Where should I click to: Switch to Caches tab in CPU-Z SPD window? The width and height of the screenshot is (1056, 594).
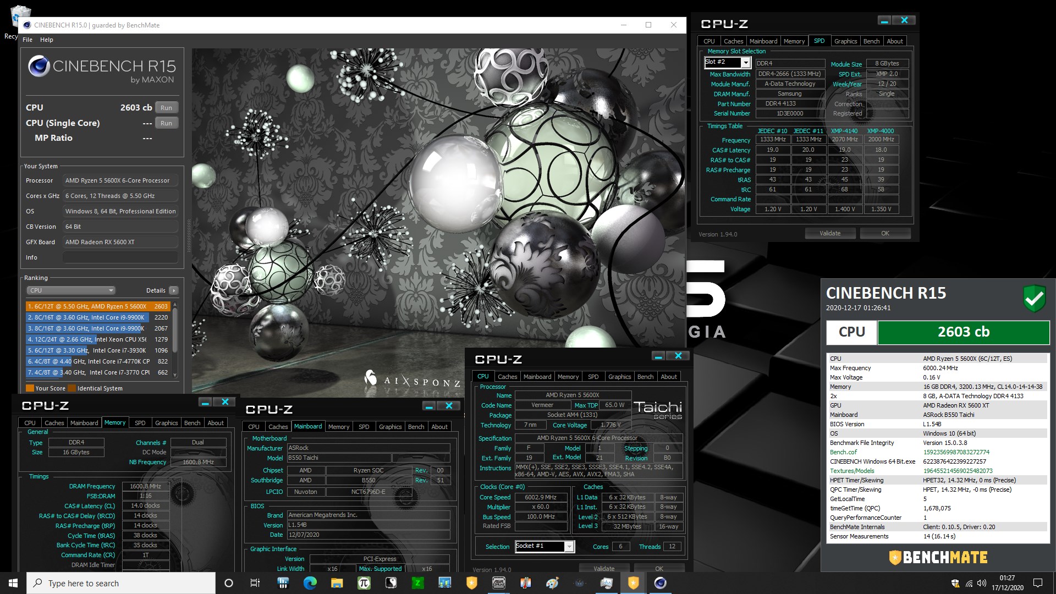click(x=733, y=41)
